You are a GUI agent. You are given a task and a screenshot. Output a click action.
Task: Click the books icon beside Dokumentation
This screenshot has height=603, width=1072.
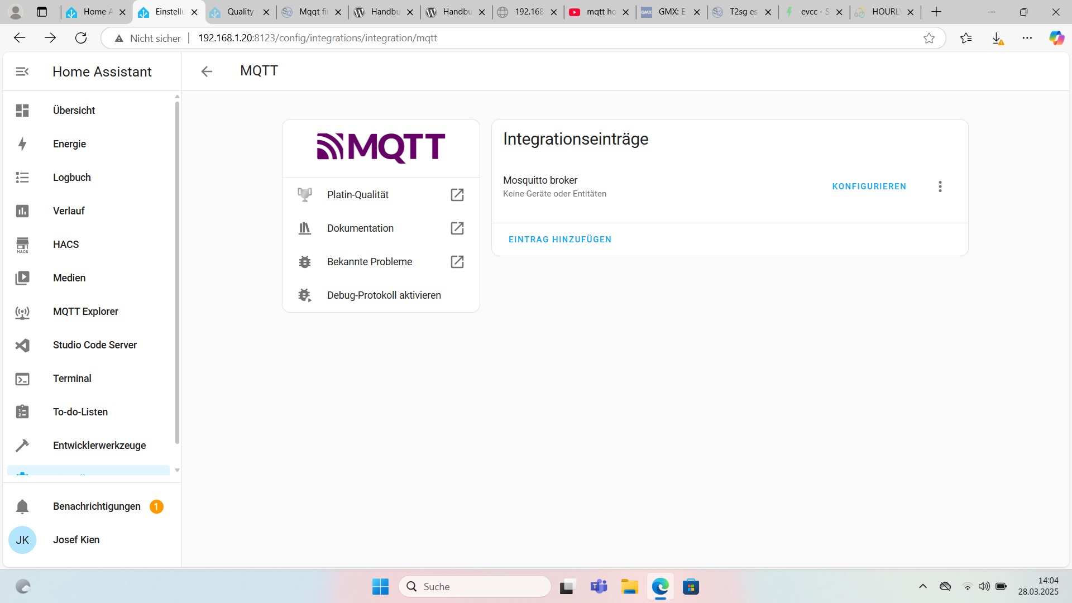[305, 228]
